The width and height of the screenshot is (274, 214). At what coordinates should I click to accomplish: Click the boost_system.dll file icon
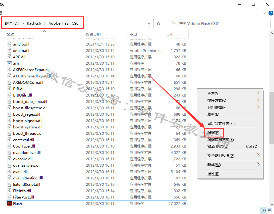9,127
